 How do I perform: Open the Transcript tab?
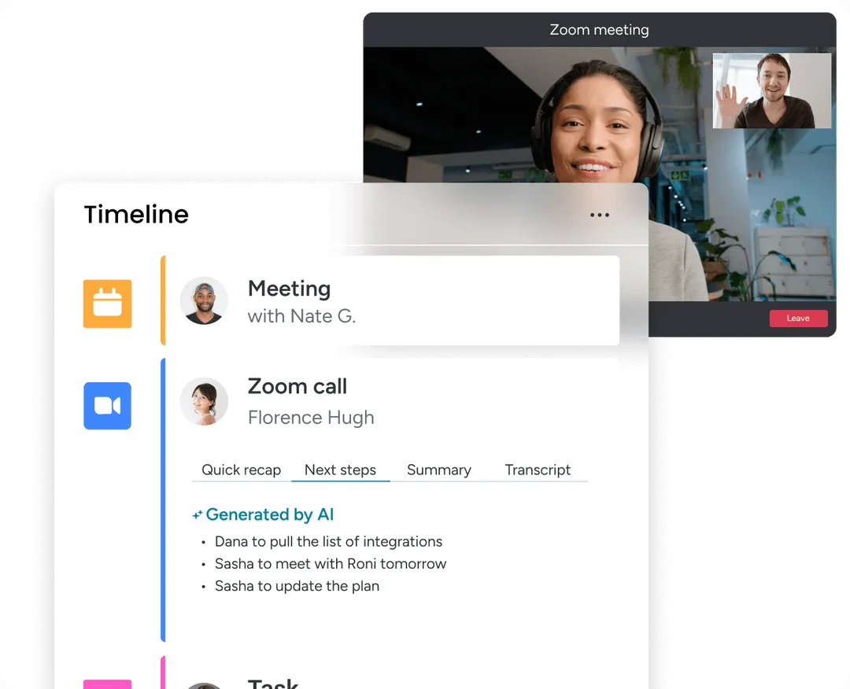click(538, 470)
